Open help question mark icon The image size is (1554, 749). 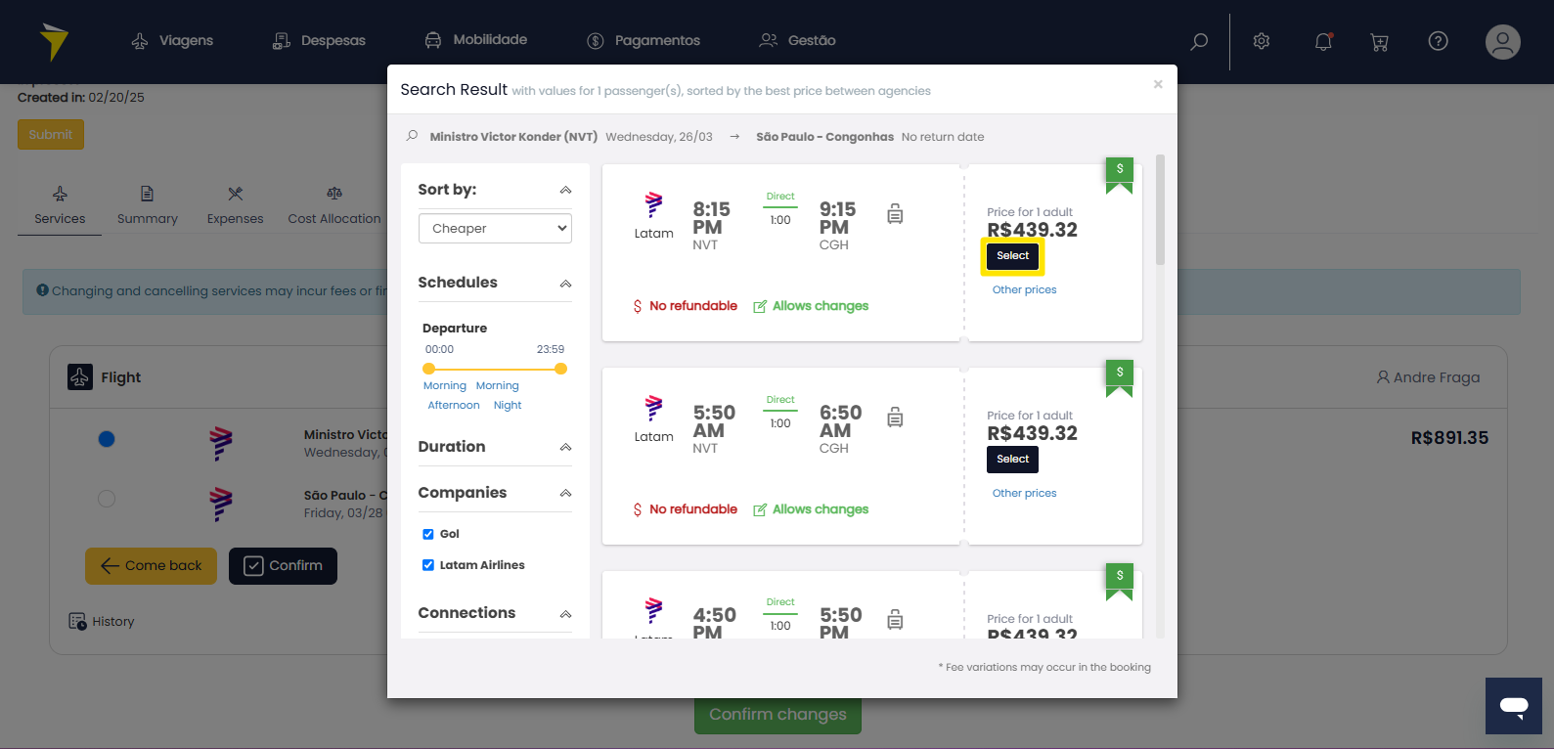point(1438,41)
